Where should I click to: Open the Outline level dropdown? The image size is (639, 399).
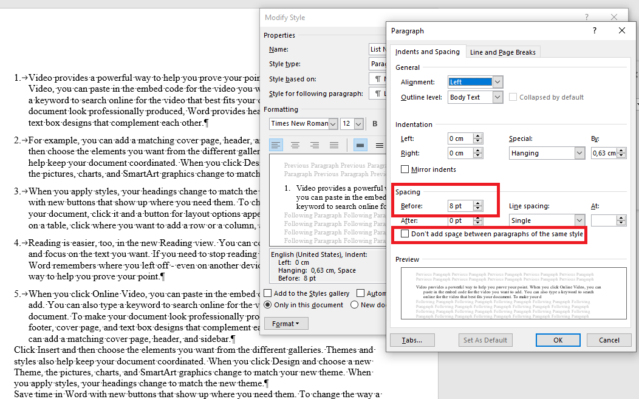497,97
